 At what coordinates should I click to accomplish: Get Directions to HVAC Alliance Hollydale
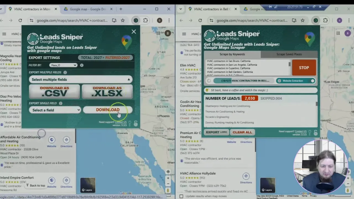coord(246,178)
